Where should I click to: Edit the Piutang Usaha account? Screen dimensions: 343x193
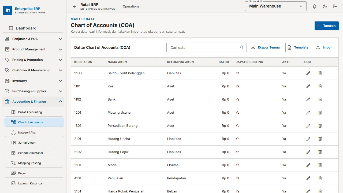(308, 113)
